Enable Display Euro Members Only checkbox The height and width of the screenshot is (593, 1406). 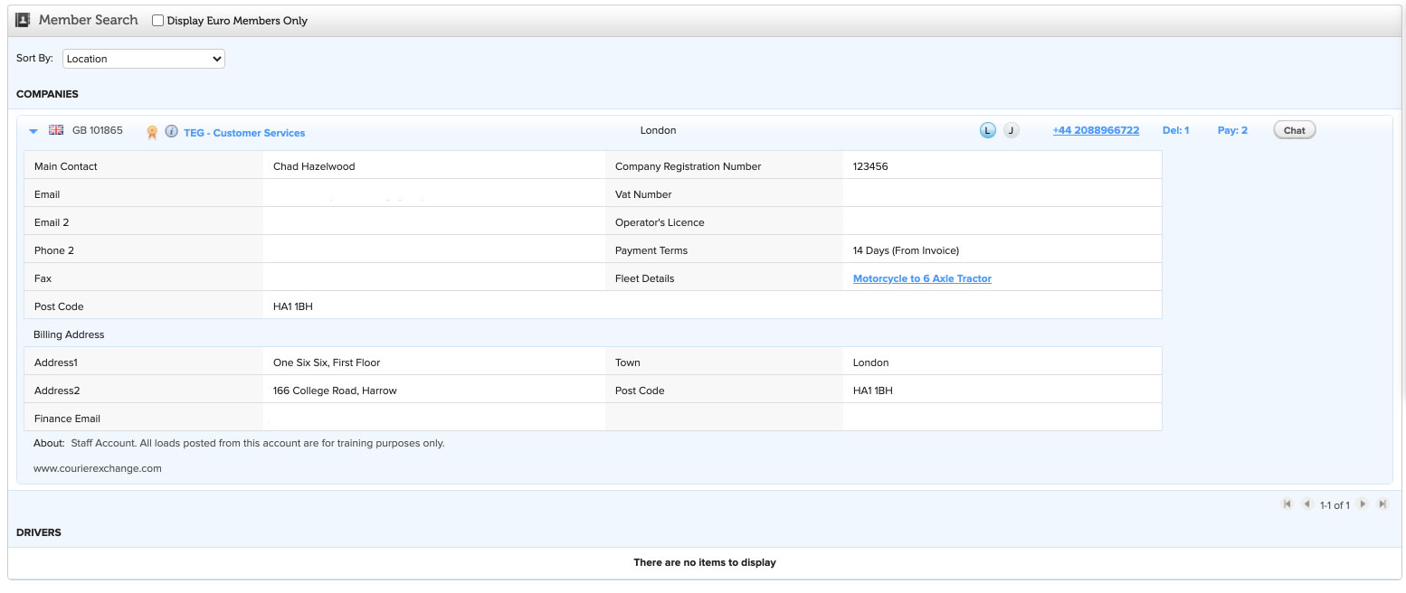pos(158,21)
